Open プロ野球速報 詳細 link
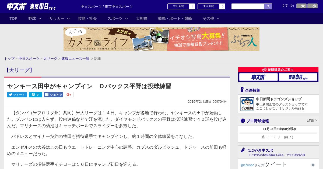 tap(312, 120)
